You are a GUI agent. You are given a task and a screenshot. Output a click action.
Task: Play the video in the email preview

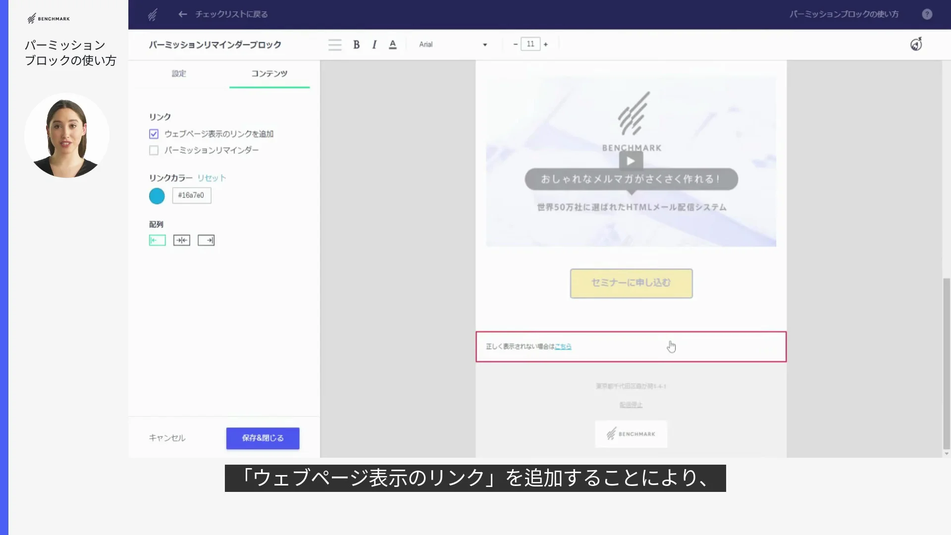coord(631,161)
